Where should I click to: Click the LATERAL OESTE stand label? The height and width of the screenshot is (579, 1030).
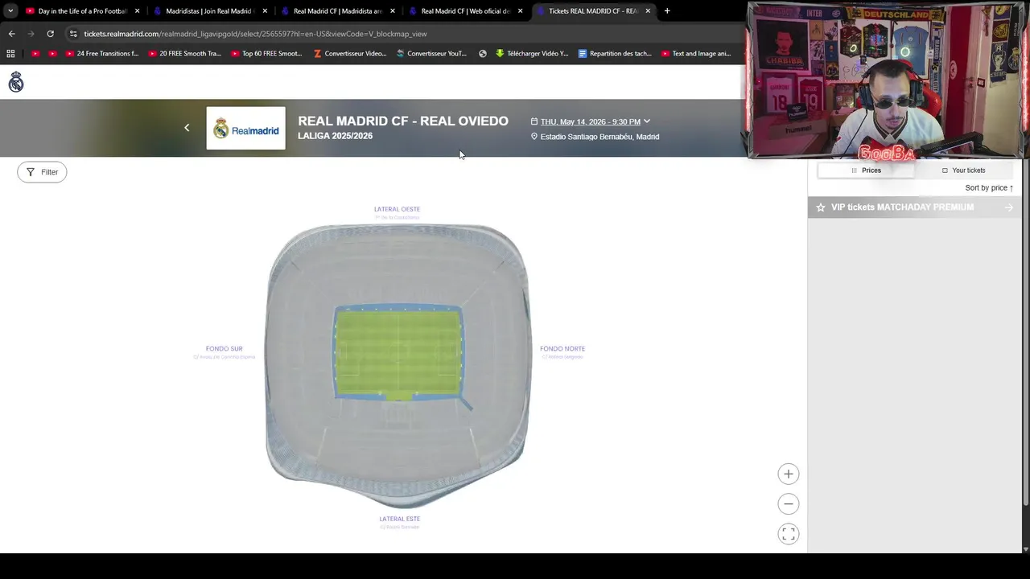pyautogui.click(x=397, y=209)
